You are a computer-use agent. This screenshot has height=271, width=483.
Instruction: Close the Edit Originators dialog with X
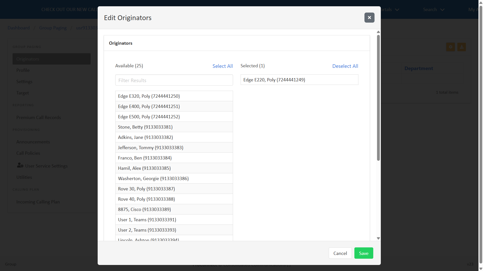coord(369,18)
